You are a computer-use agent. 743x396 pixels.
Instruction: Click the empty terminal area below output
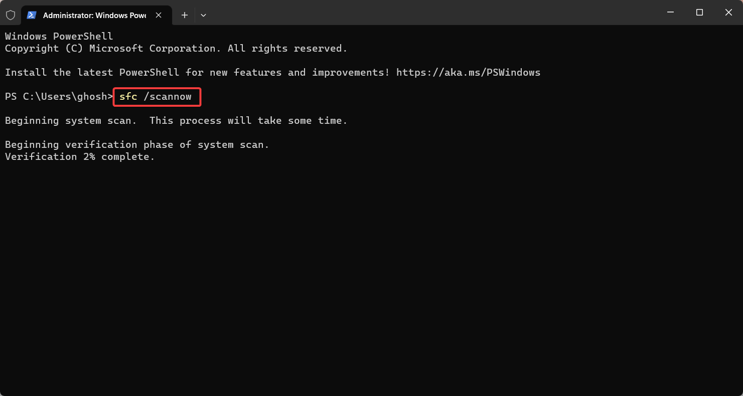click(x=371, y=276)
